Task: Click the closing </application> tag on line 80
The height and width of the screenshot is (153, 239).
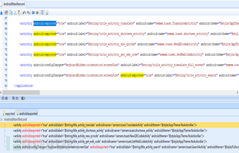Action: 24,86
